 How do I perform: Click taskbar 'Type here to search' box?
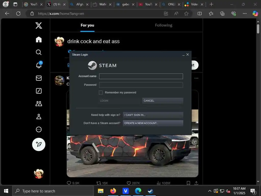click(53, 191)
